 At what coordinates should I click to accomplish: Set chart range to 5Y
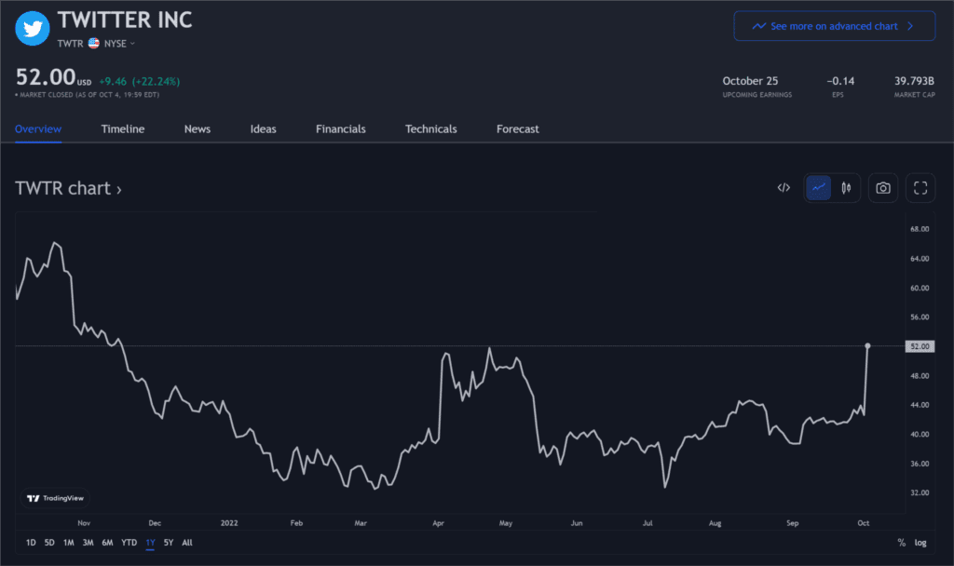pos(169,543)
